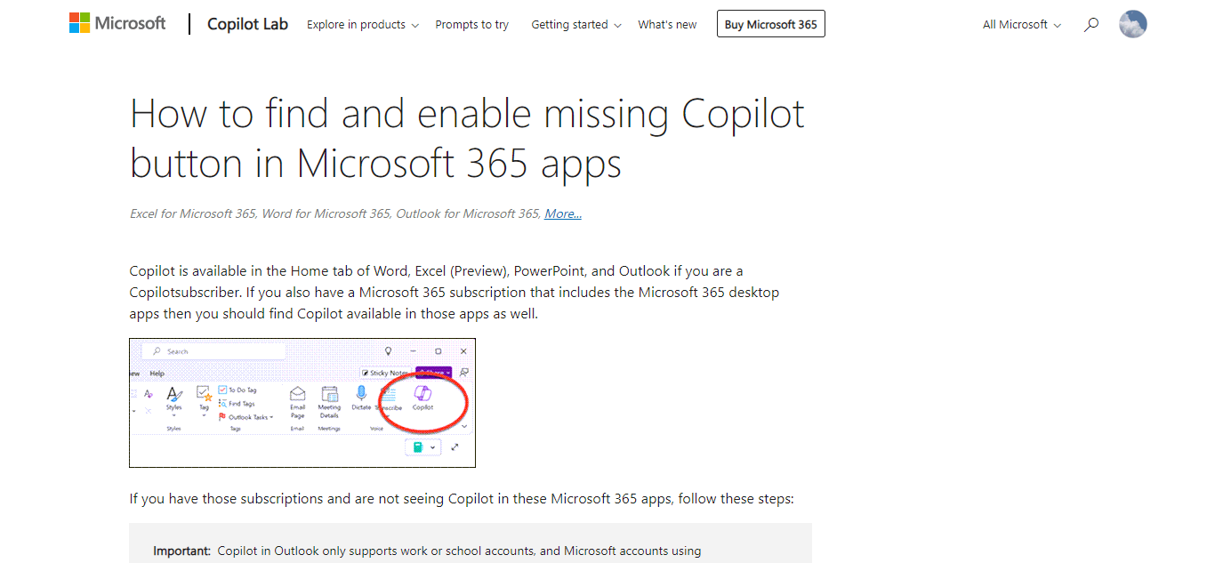Open the Prompts to try page
Viewport: 1215px width, 563px height.
[x=472, y=25]
